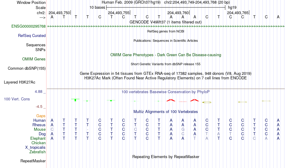The width and height of the screenshot is (285, 168).
Task: Click the GENCODE V49lift37 track title
Action: [165, 22]
